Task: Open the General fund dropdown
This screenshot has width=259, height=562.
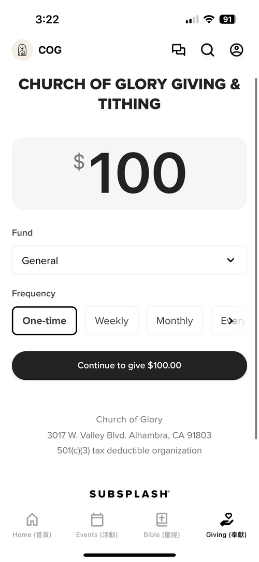Action: (x=129, y=260)
